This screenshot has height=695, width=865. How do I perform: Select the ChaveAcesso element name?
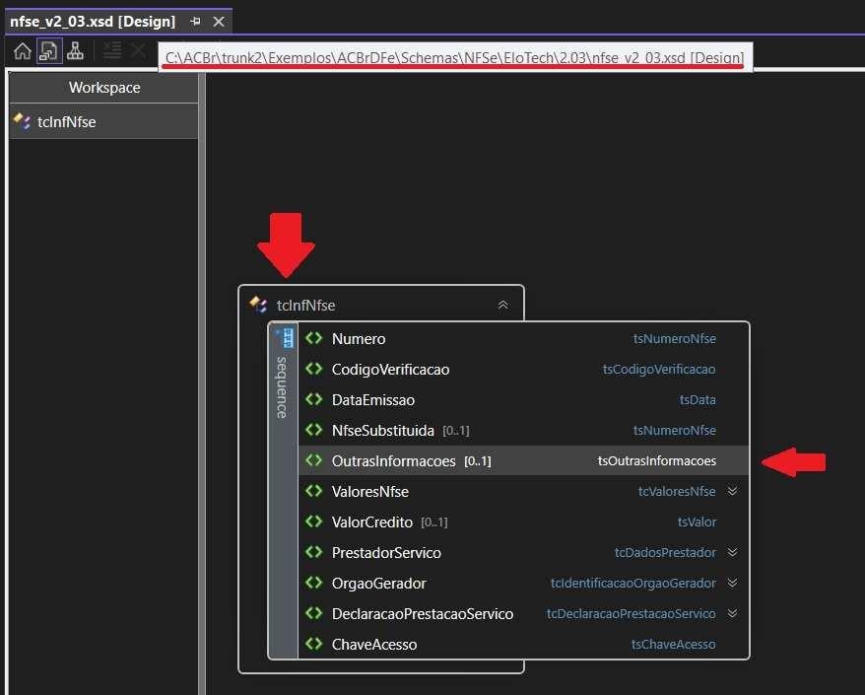click(374, 644)
